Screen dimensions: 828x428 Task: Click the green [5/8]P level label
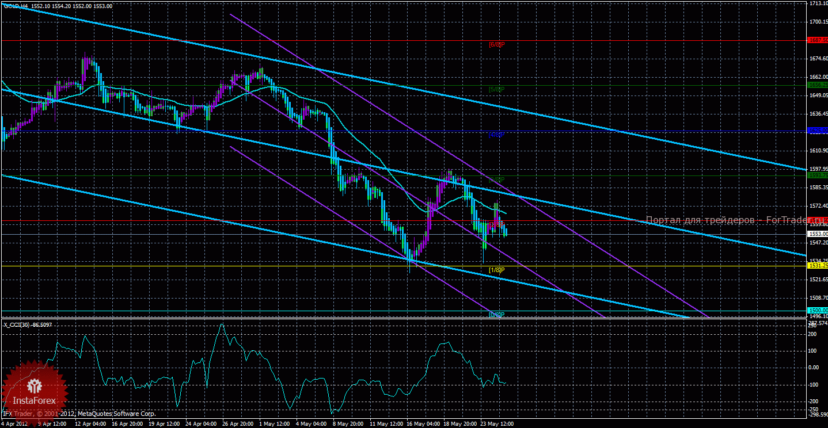(496, 89)
